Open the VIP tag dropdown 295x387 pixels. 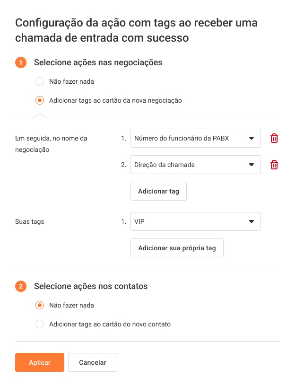[196, 221]
